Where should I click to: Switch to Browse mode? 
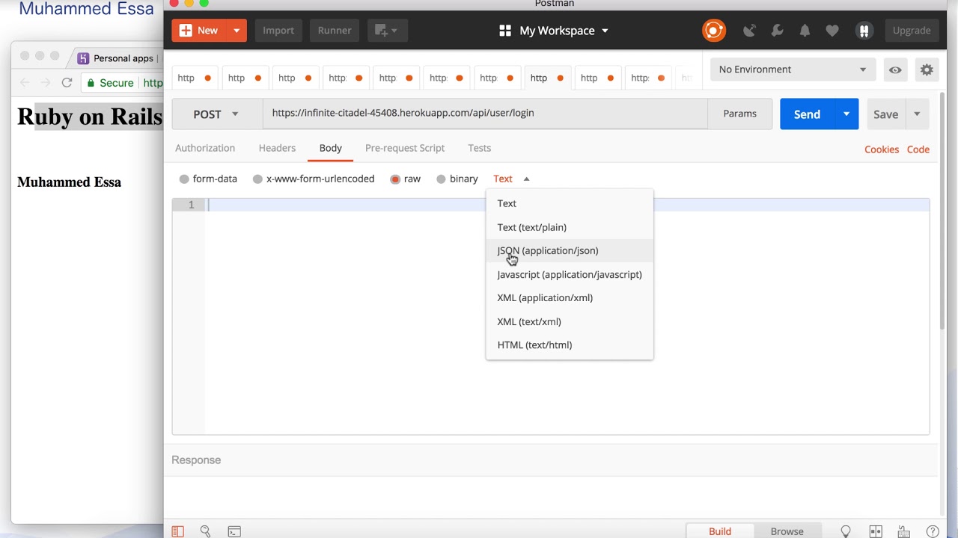(x=787, y=531)
